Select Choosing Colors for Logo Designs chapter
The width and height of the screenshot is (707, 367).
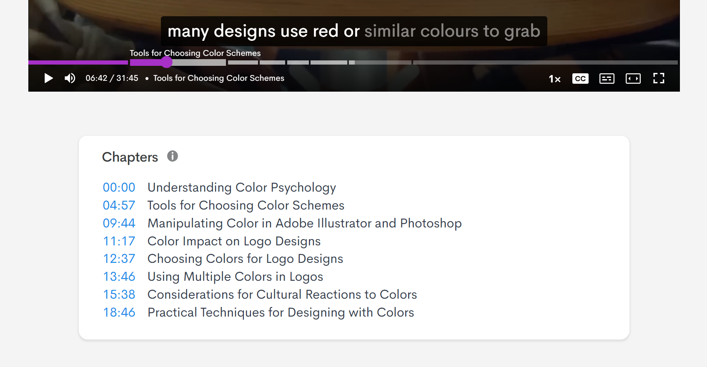[x=245, y=259]
